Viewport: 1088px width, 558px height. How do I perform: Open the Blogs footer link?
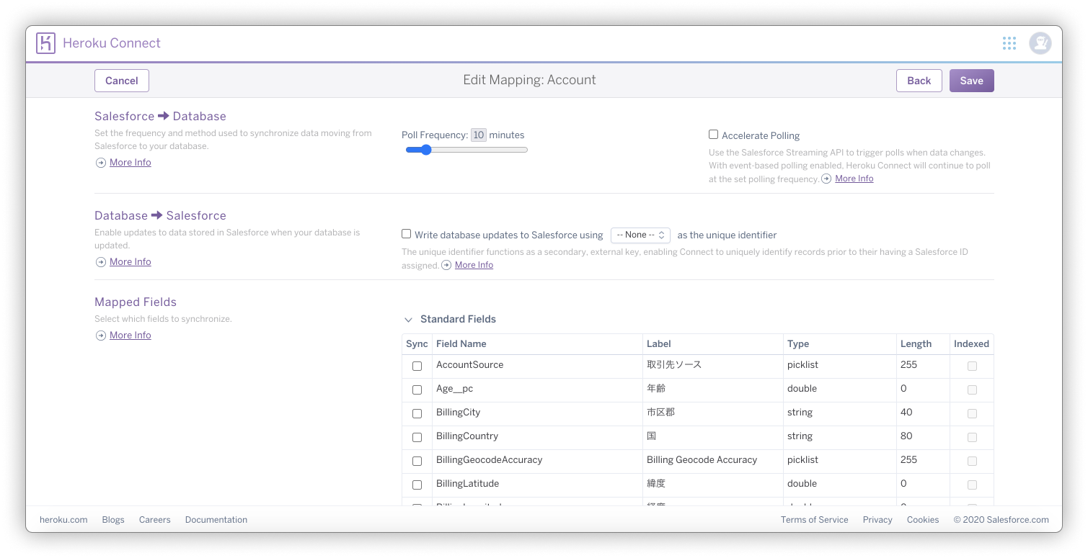pyautogui.click(x=113, y=520)
